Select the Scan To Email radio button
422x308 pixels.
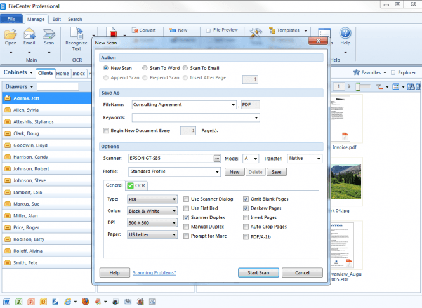185,68
